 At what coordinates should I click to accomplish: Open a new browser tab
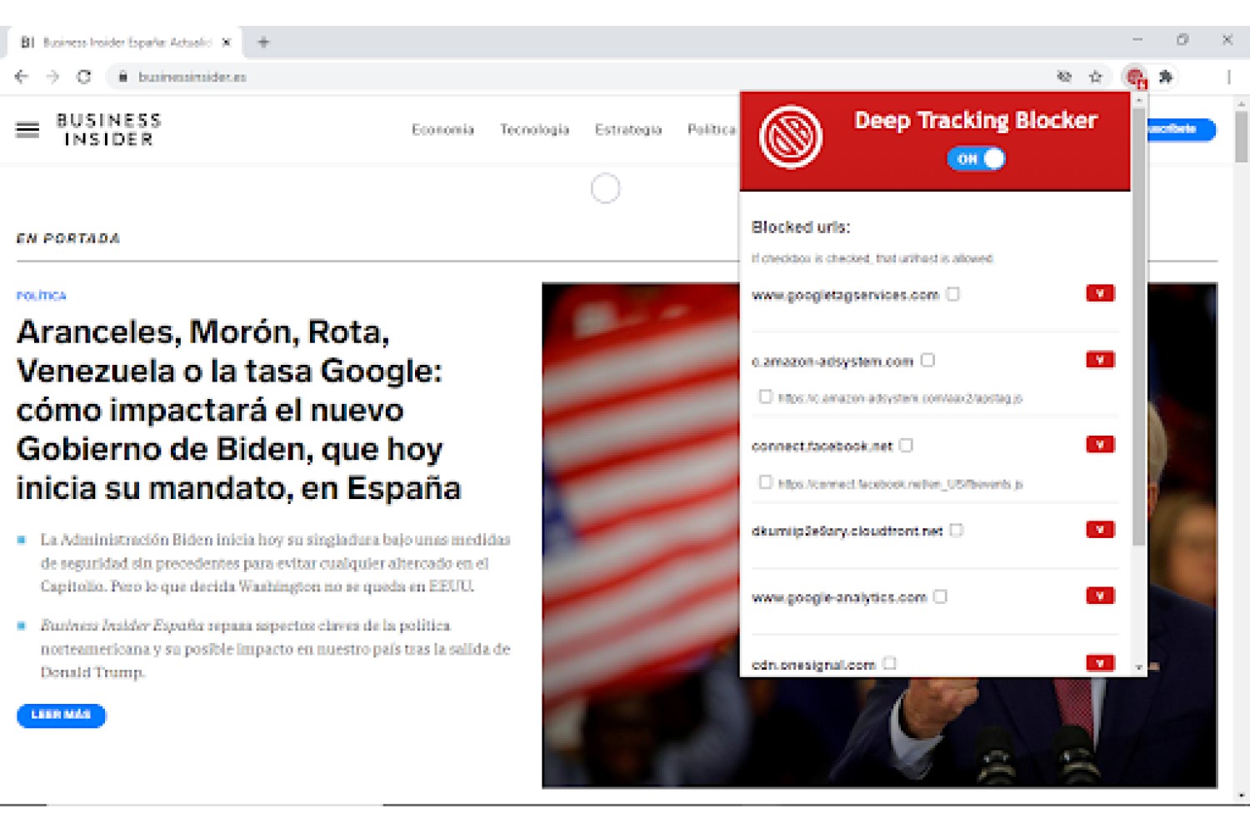263,42
